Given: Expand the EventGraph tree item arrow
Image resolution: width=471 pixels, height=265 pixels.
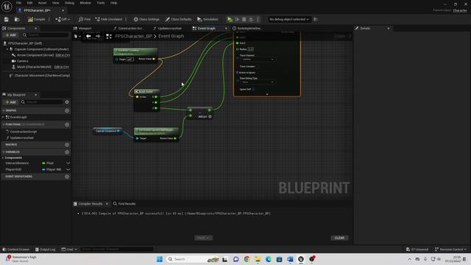Looking at the screenshot, I should pos(3,117).
